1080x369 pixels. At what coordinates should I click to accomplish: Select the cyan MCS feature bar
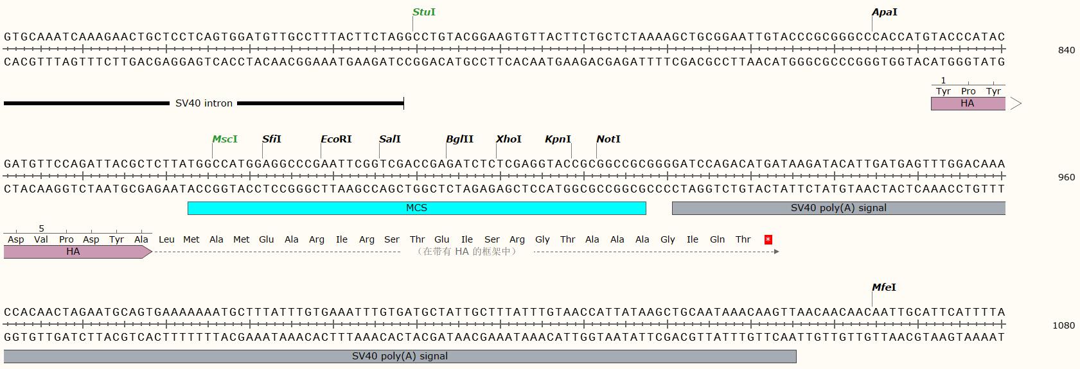point(416,208)
